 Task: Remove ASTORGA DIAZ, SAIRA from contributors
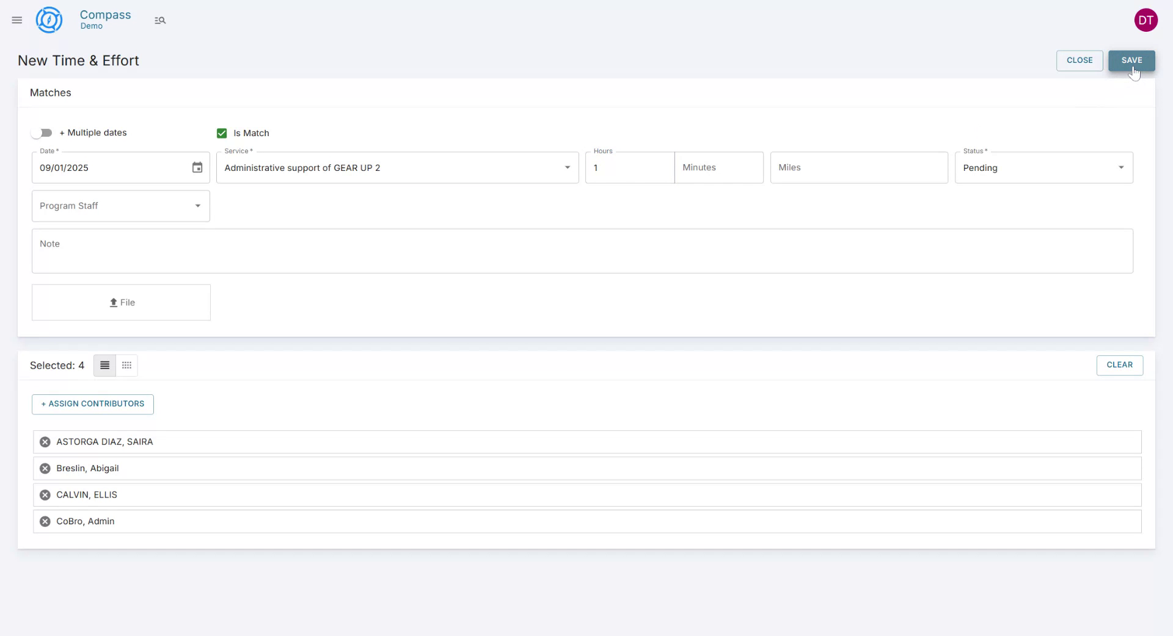click(44, 442)
